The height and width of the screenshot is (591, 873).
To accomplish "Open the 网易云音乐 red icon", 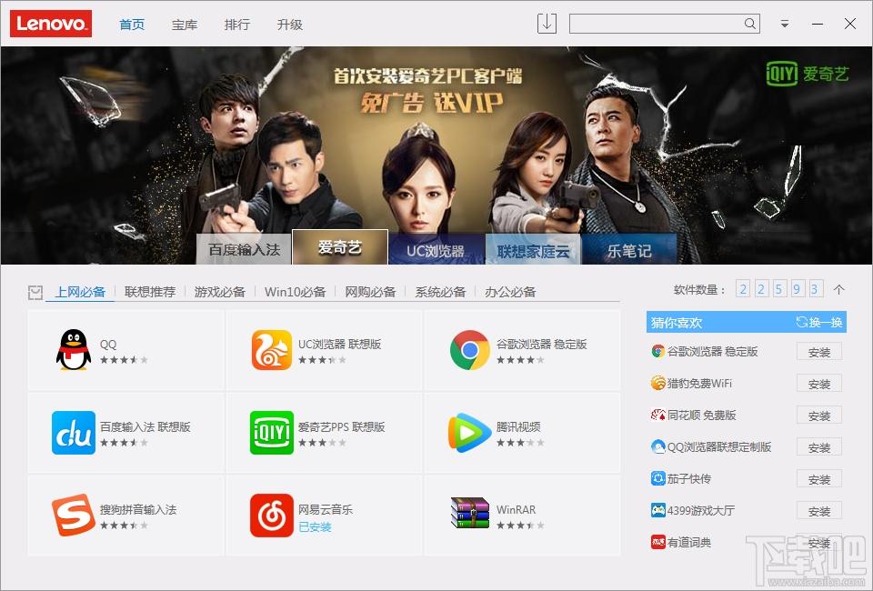I will click(272, 516).
